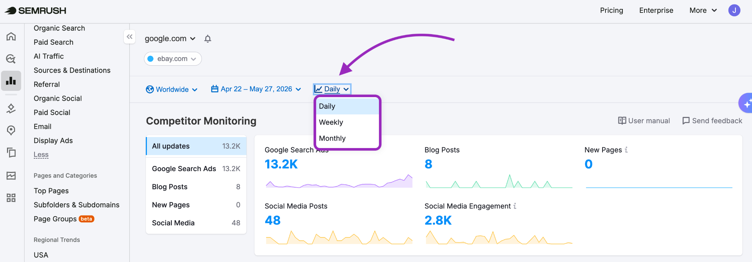Click the info icon beside Social Media Engagement
Screen dimensions: 752x262
pos(515,206)
